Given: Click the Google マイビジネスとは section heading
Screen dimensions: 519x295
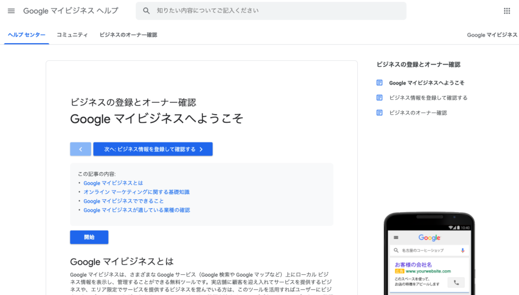Looking at the screenshot, I should point(122,262).
